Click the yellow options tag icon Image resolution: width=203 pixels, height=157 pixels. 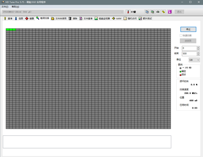pyautogui.click(x=164, y=12)
